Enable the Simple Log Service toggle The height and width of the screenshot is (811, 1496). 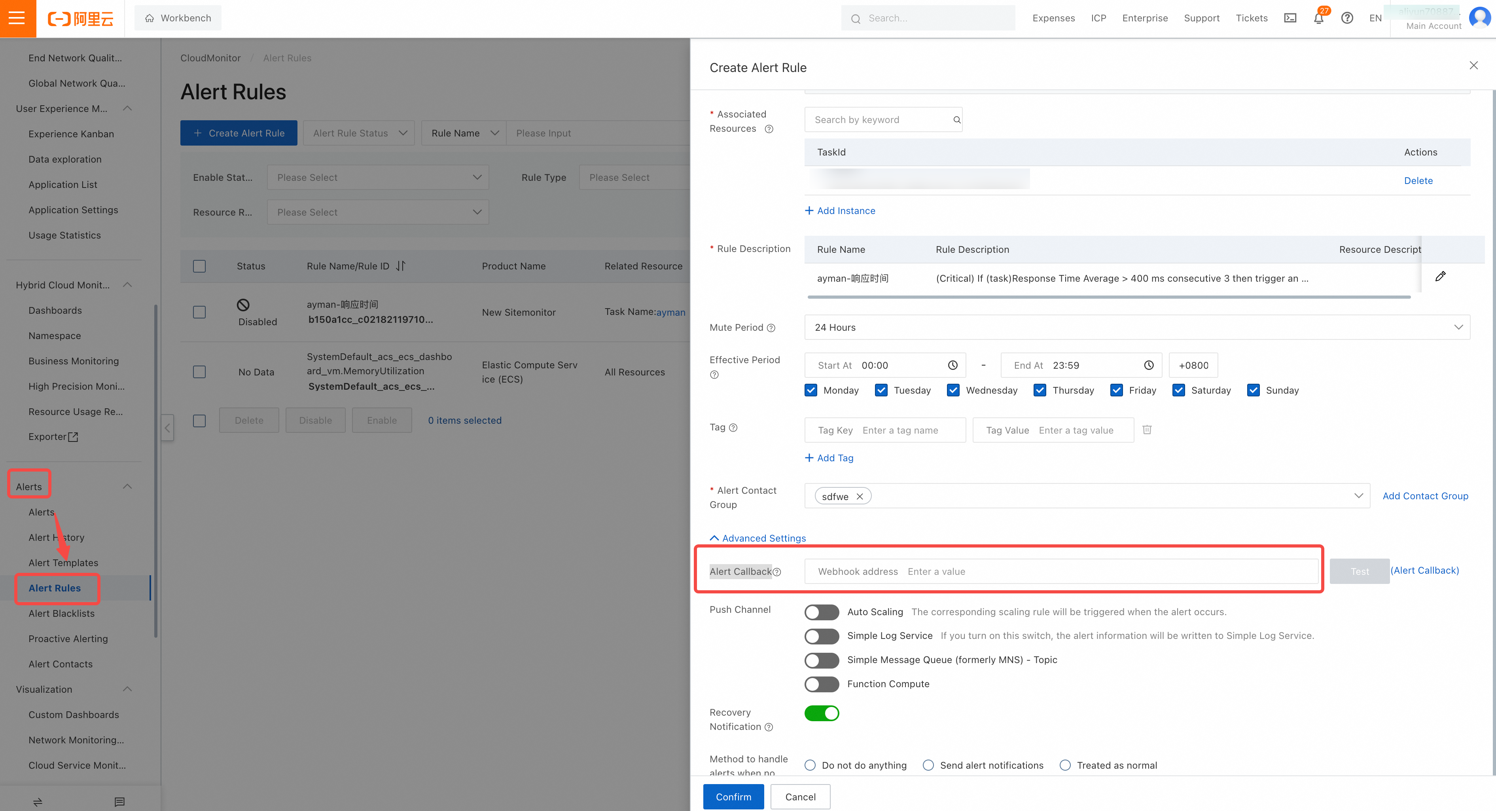[821, 636]
